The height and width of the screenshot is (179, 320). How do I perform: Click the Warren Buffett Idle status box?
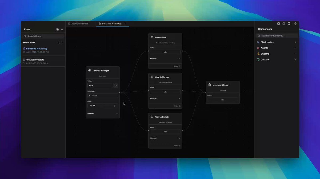coord(165,132)
